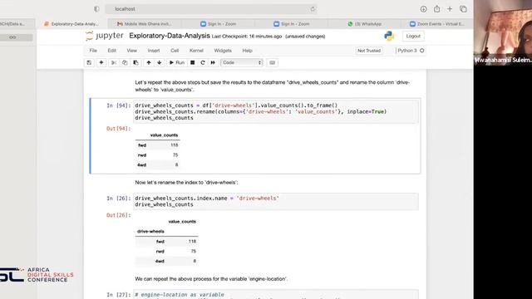Screen dimensions: 532x299
Task: Click the Out[26] output prompt area
Action: pos(118,215)
